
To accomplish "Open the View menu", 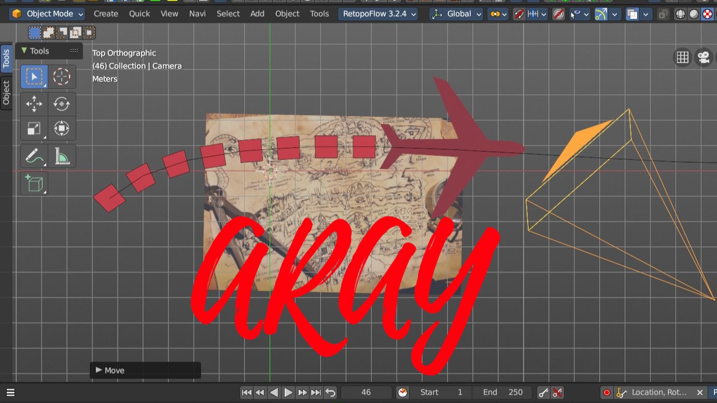I will (x=170, y=14).
